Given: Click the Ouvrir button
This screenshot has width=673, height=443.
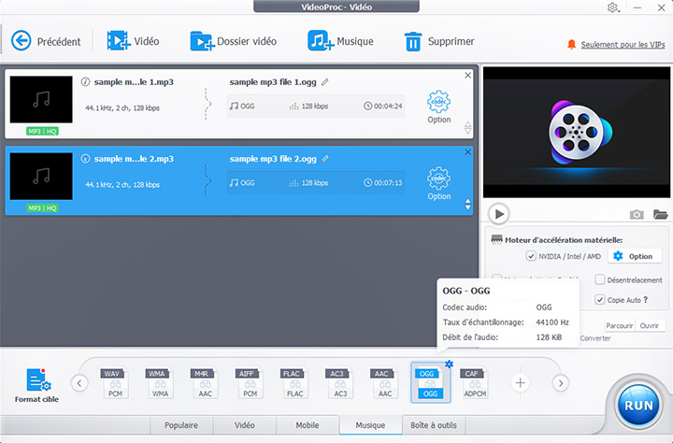Looking at the screenshot, I should (650, 325).
